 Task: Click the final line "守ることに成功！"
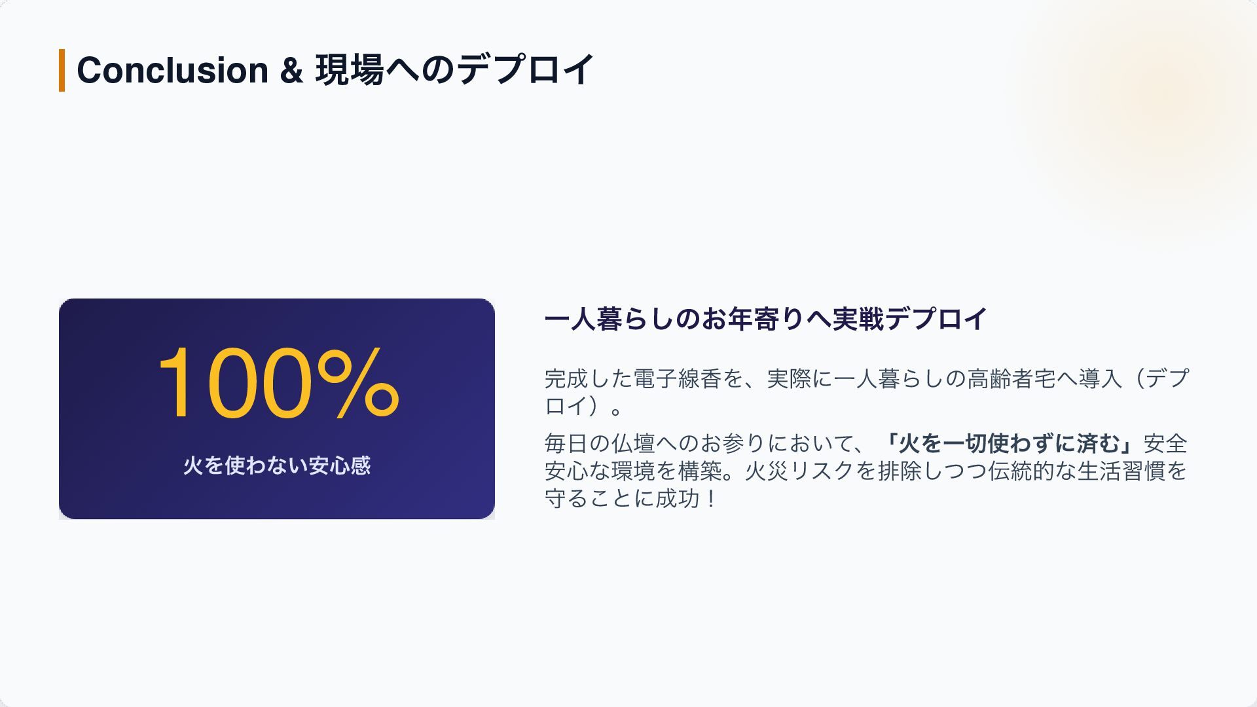(633, 499)
